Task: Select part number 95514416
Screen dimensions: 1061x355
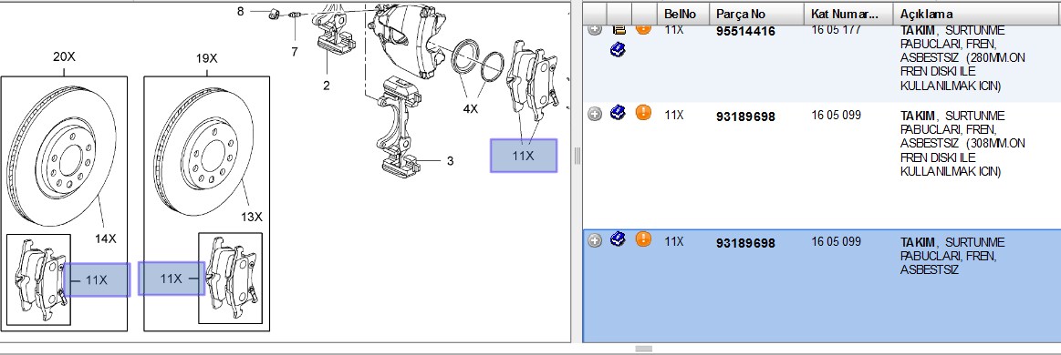Action: (x=745, y=31)
